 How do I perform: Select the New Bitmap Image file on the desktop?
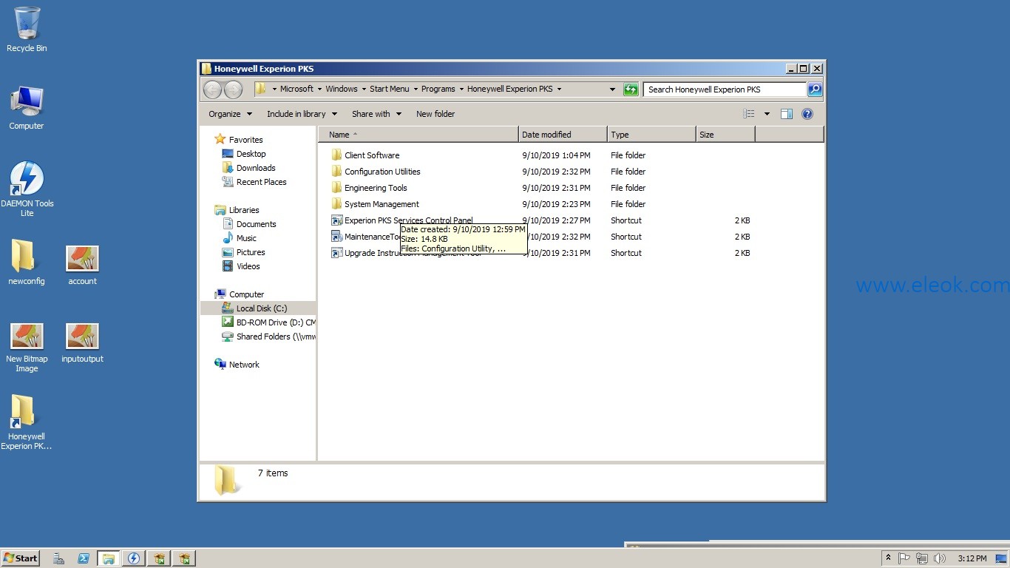27,347
